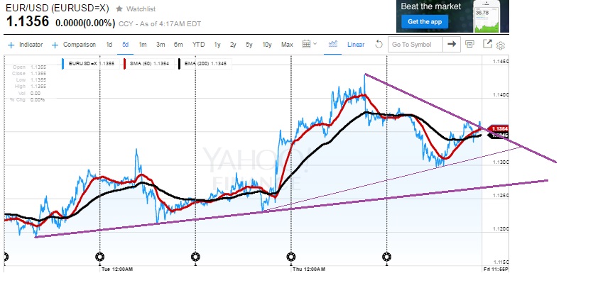Image resolution: width=598 pixels, height=283 pixels.
Task: Click the SMA (50) red legend swatch
Action: [x=124, y=64]
